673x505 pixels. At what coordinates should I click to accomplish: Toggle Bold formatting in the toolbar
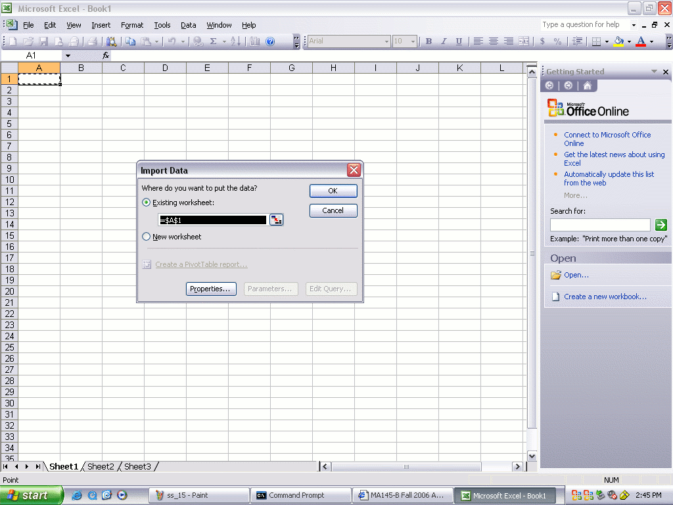click(x=429, y=41)
